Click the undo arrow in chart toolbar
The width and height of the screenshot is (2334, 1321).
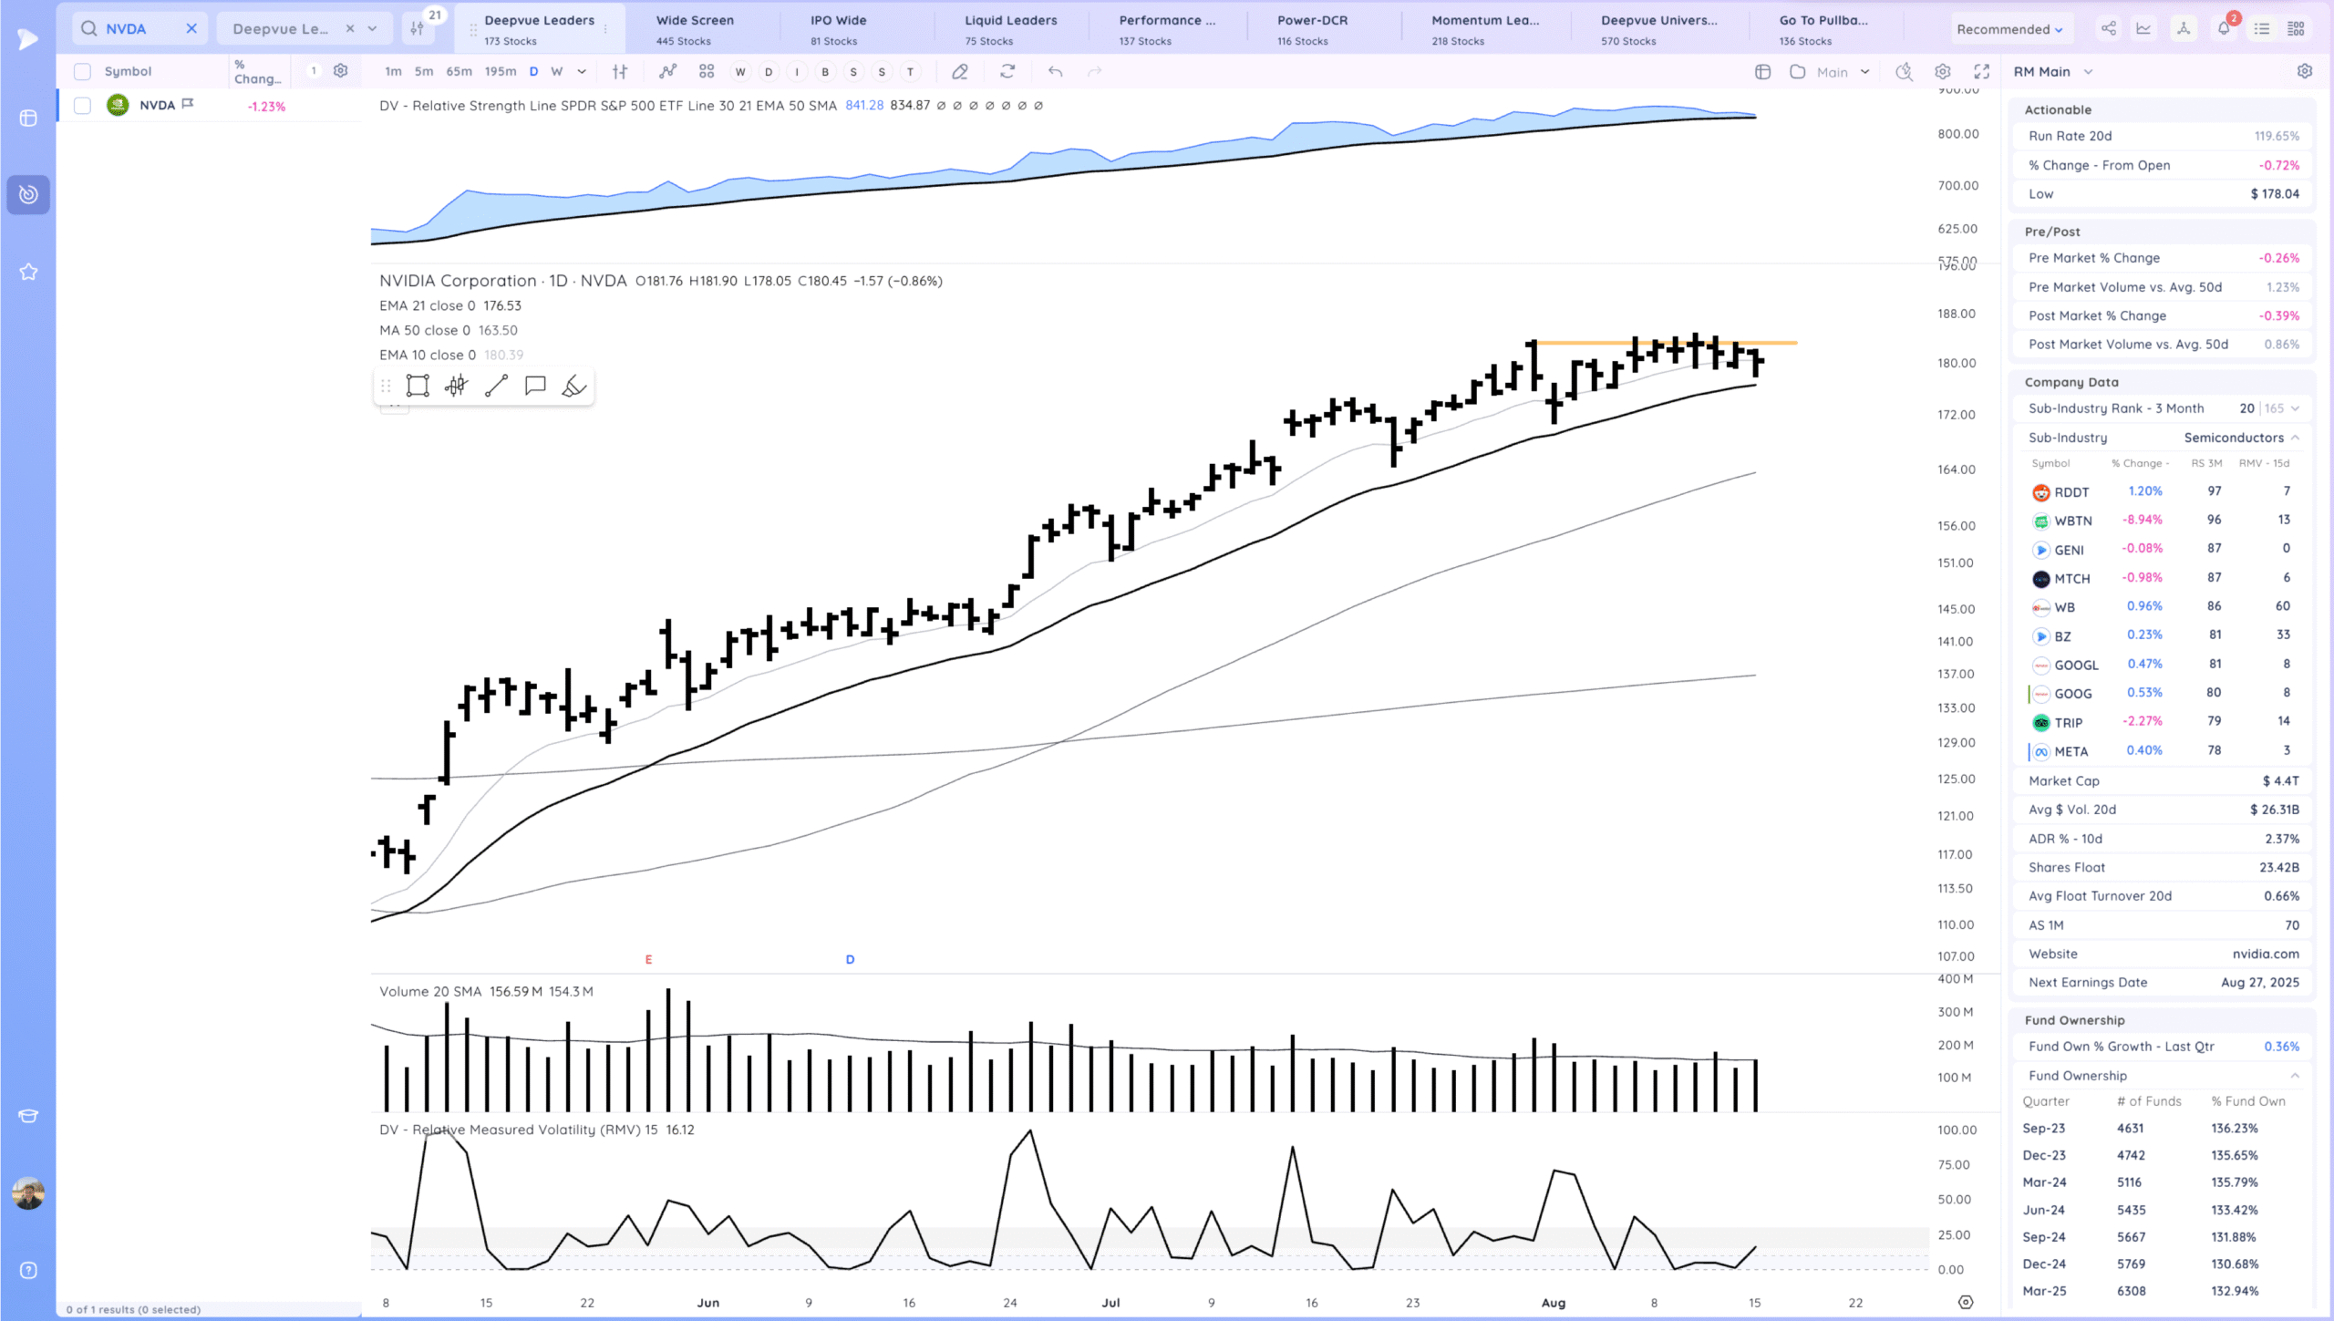[x=1055, y=71]
